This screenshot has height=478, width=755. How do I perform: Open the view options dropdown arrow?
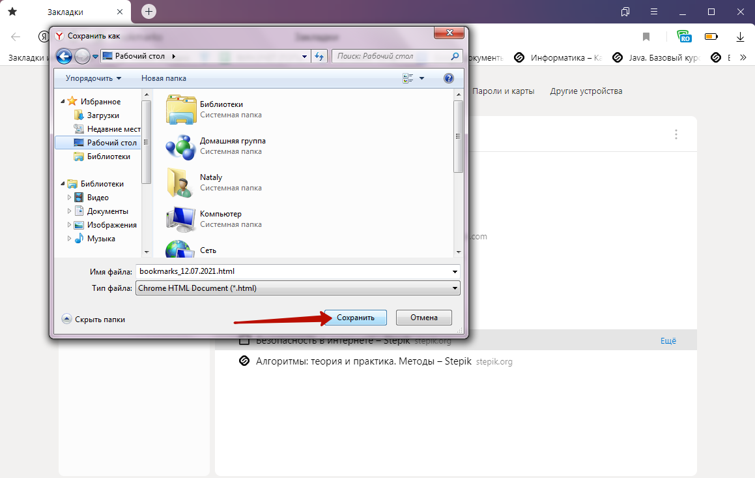(422, 78)
